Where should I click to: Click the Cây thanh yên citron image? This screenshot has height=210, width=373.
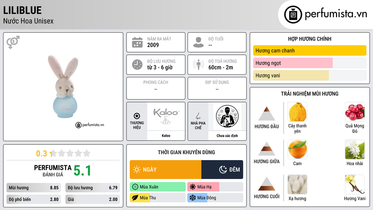[x=297, y=112]
